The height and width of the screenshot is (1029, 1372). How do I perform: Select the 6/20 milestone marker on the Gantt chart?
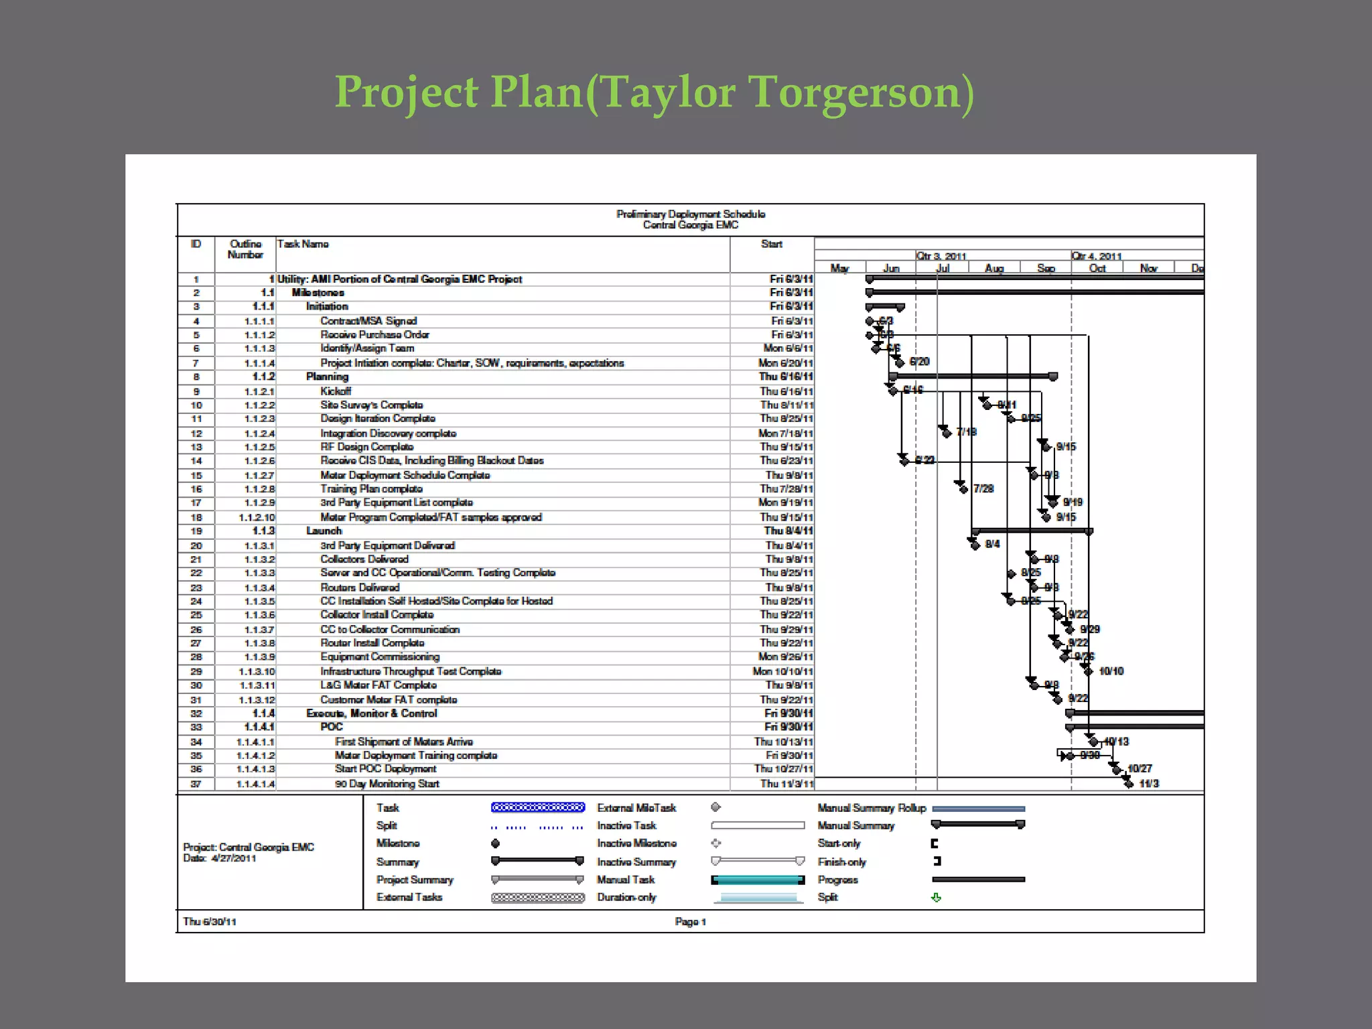(900, 362)
